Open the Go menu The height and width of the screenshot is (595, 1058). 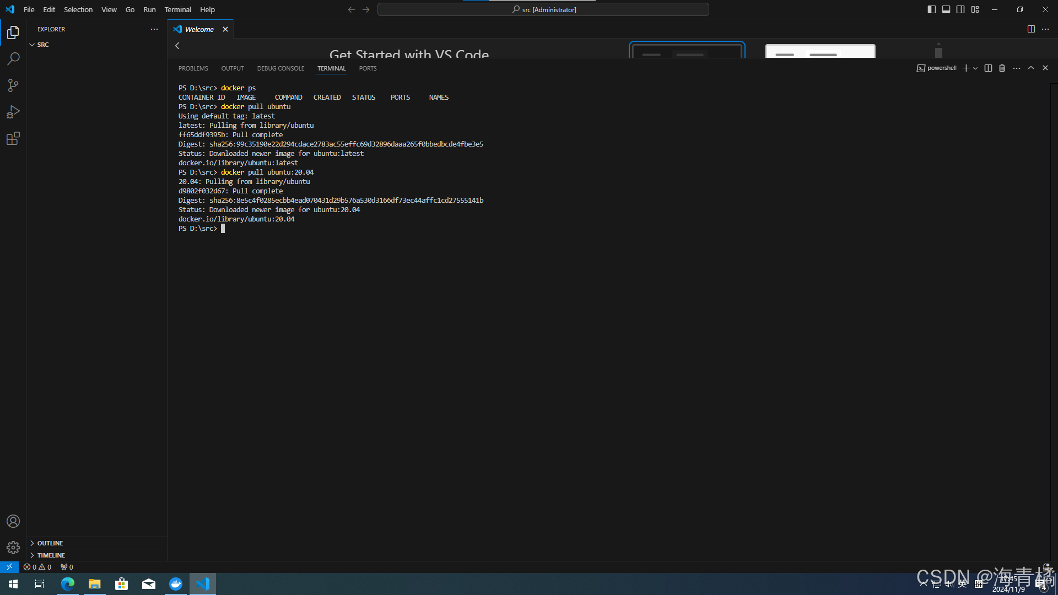tap(130, 9)
